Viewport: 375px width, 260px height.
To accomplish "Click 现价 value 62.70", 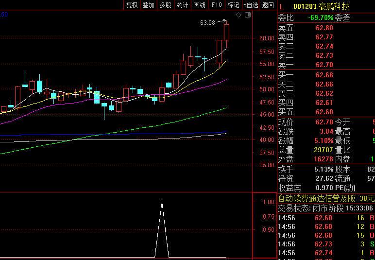I will click(324, 122).
